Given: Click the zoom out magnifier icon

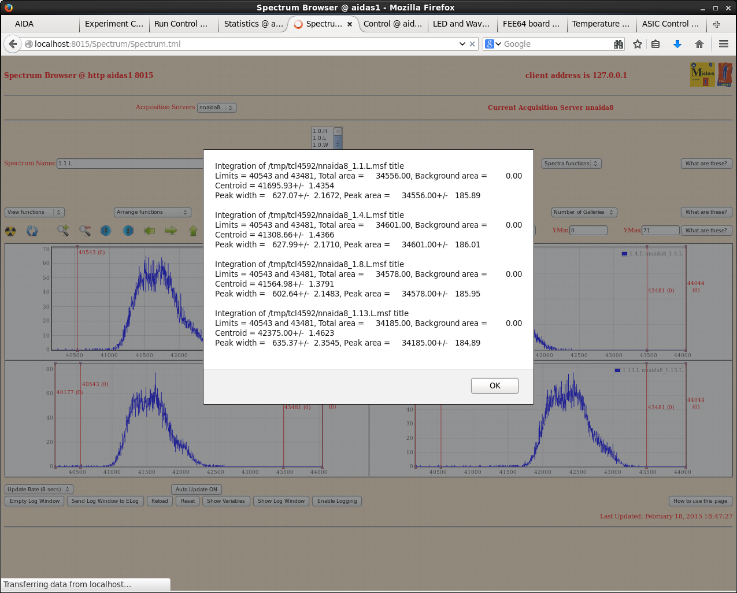Looking at the screenshot, I should tap(85, 231).
